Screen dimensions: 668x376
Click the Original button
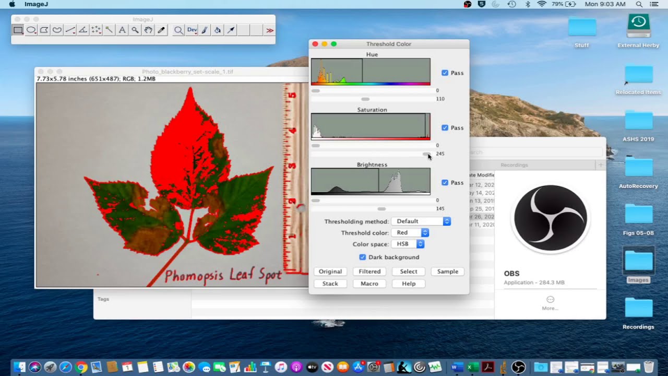330,272
